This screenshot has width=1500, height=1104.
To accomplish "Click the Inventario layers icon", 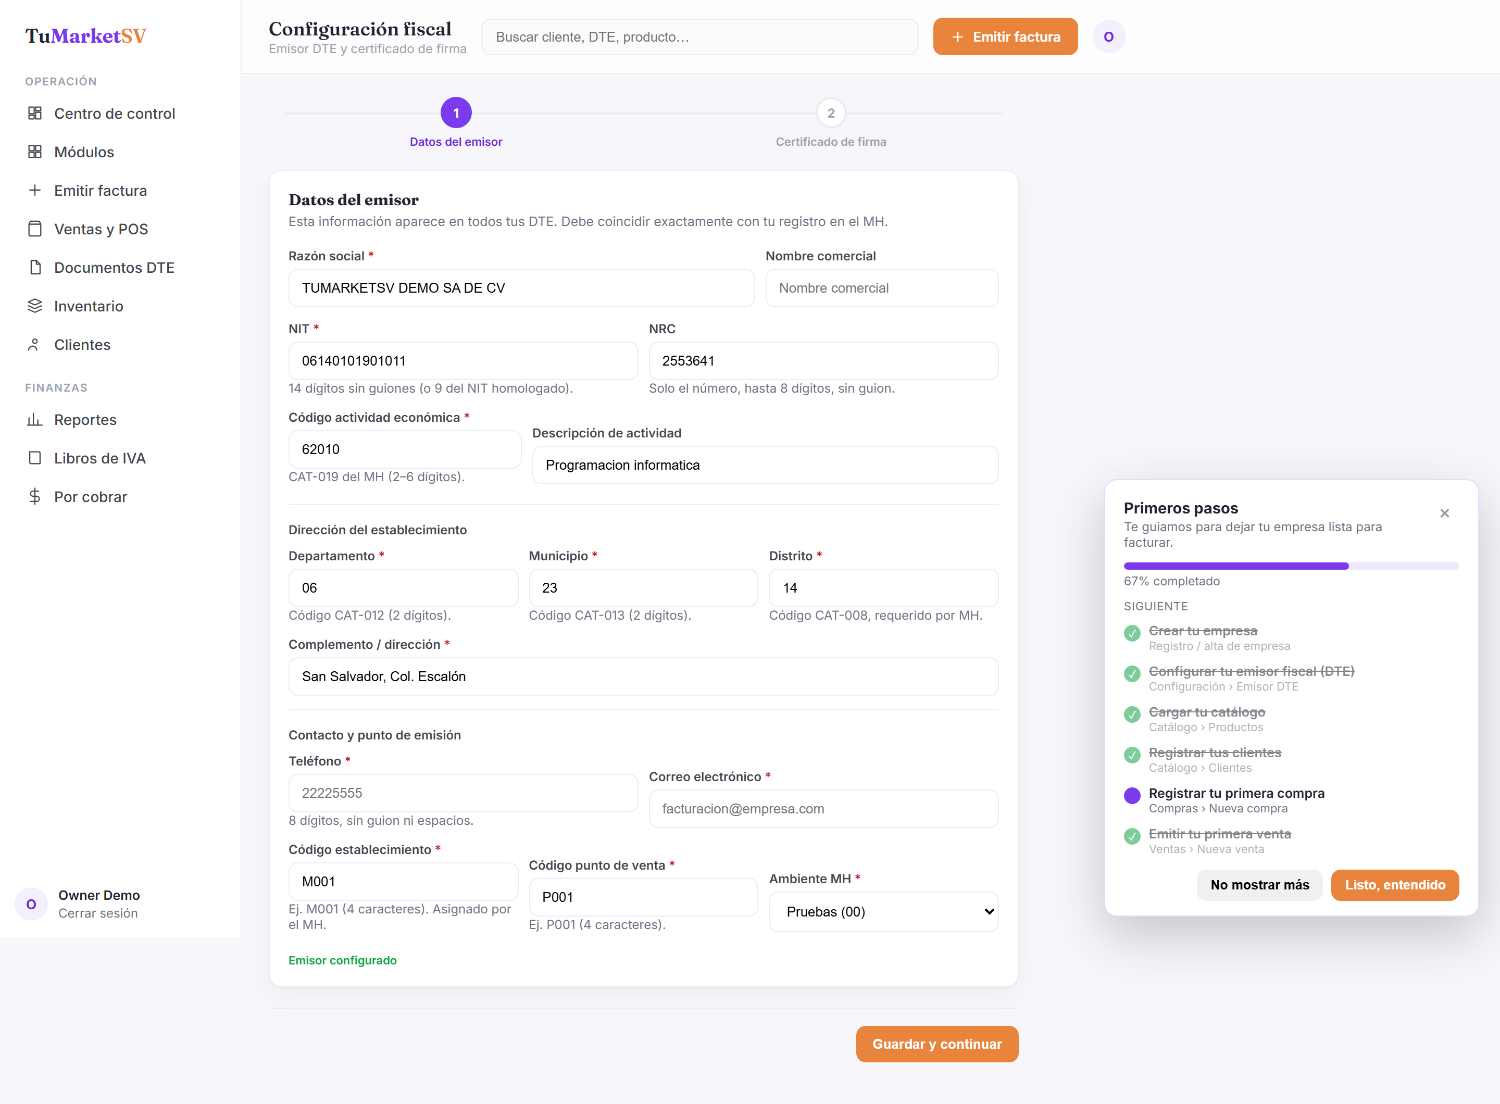I will point(35,306).
